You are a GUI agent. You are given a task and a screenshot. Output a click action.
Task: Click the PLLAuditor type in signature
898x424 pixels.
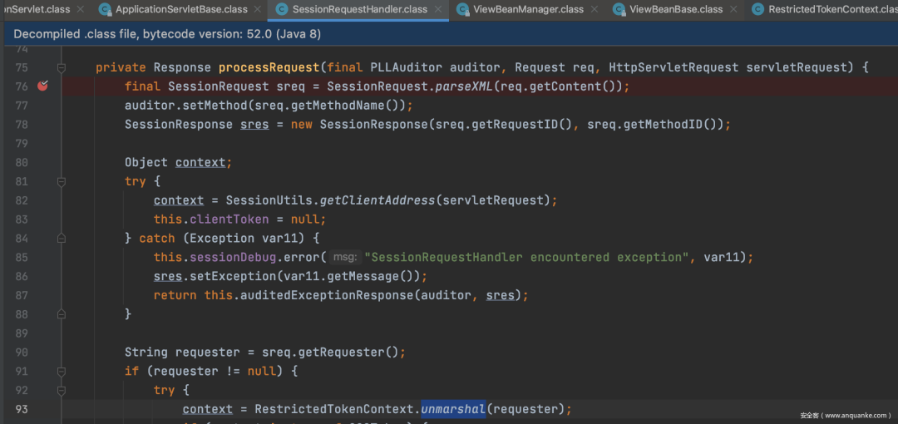click(406, 67)
